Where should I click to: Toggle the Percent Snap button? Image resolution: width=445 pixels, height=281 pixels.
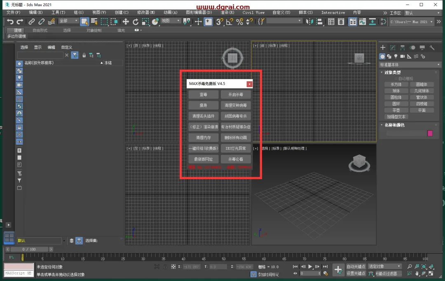pos(239,21)
